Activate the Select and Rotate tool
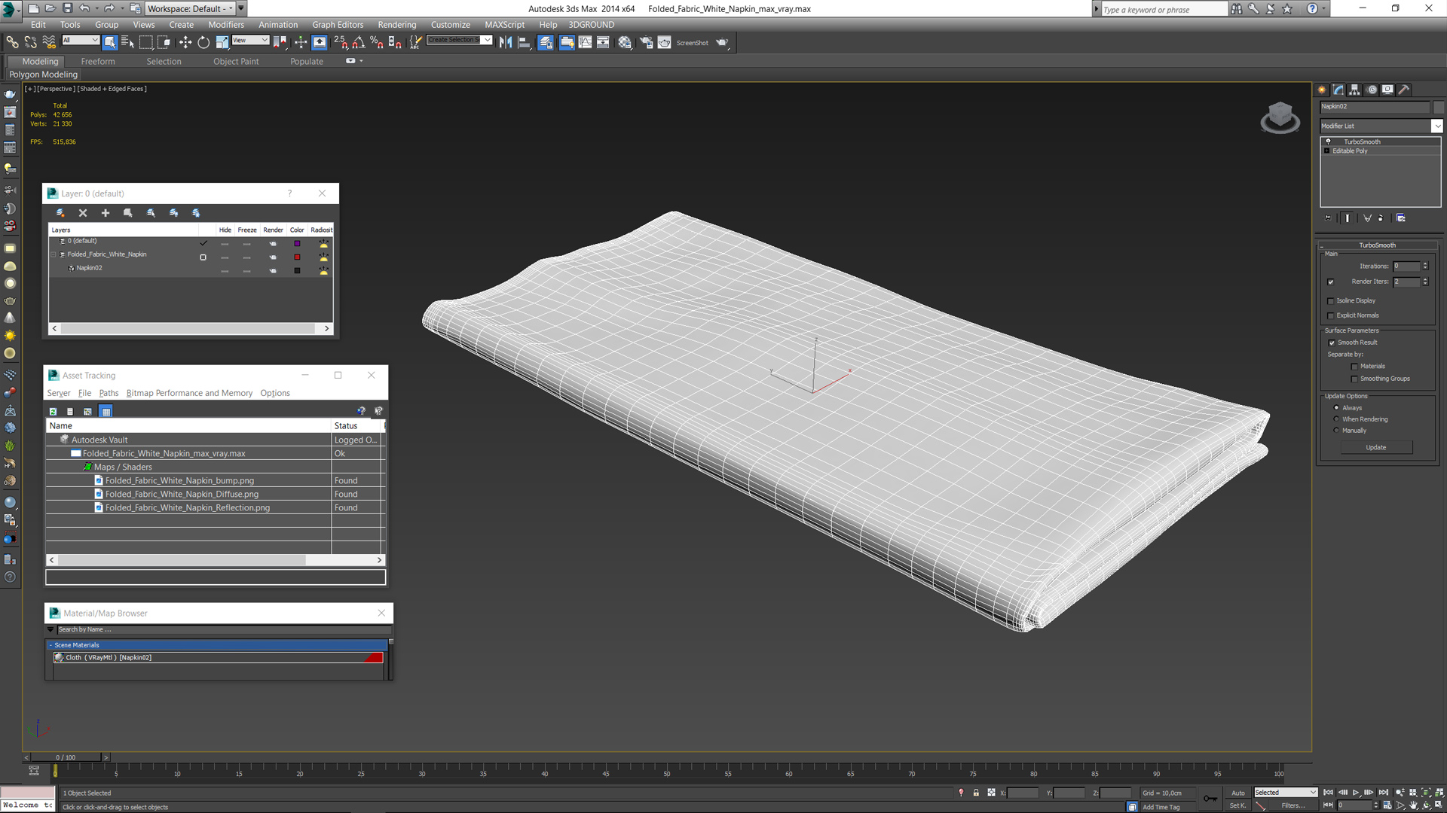 tap(203, 43)
